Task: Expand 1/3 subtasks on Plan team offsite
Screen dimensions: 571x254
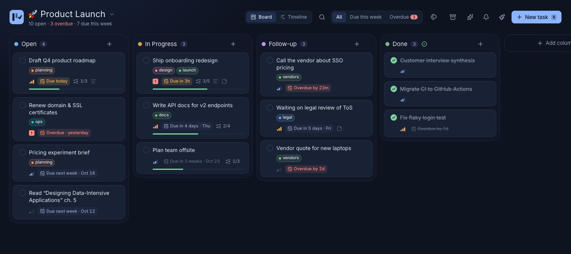Action: (x=232, y=162)
